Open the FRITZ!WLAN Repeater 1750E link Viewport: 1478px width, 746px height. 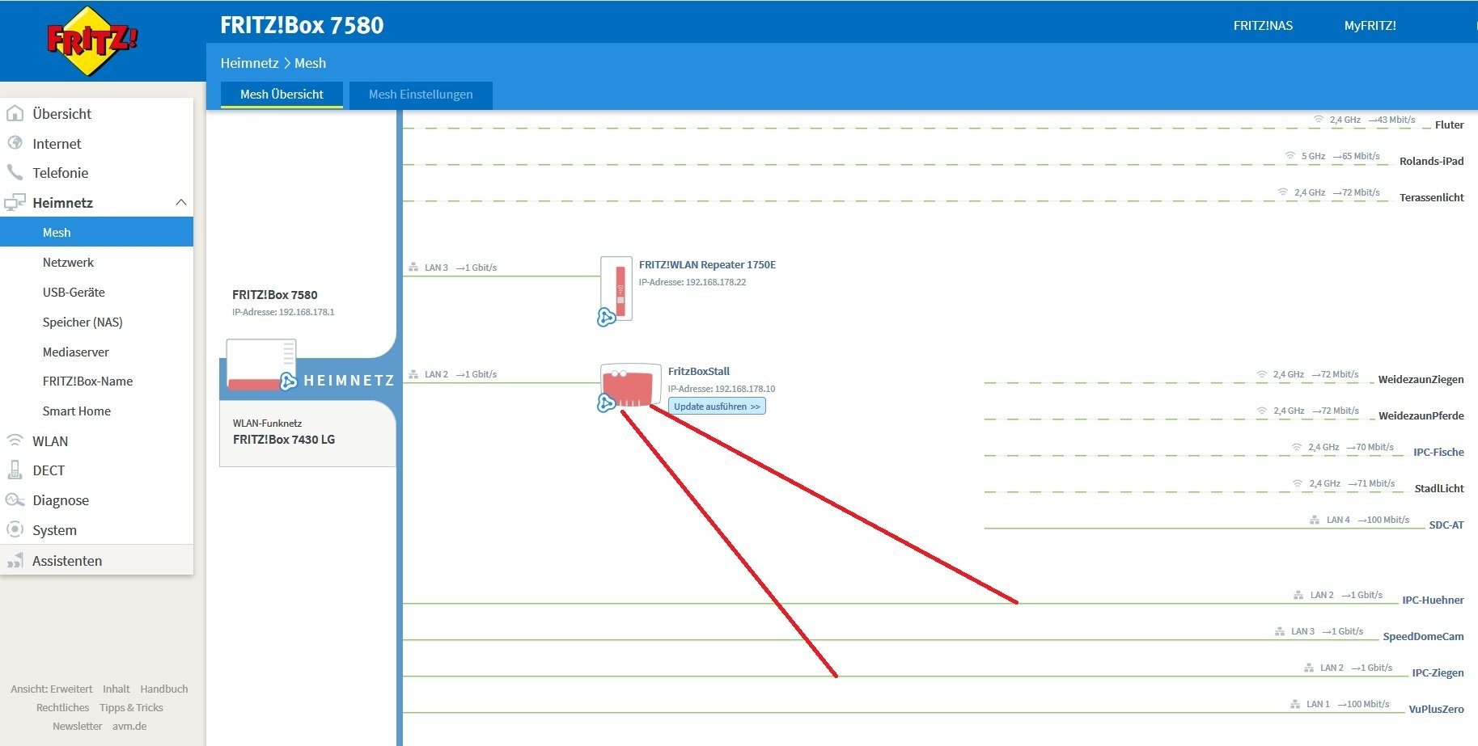point(707,265)
